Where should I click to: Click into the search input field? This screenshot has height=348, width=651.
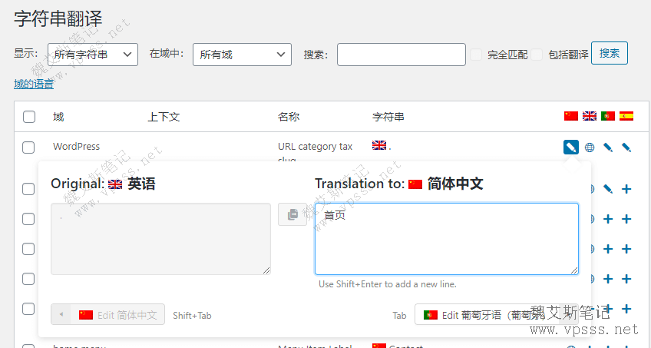pos(401,55)
